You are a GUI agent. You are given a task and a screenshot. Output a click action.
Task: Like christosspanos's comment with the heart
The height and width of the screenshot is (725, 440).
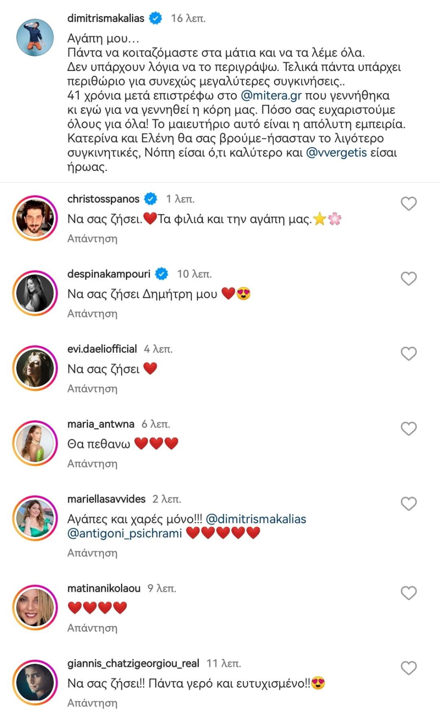pos(409,204)
